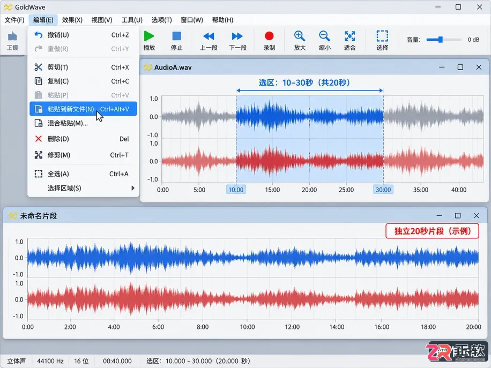Screen dimensions: 491x368
Task: Adjust the volume (音量) slider handle
Action: [x=440, y=40]
